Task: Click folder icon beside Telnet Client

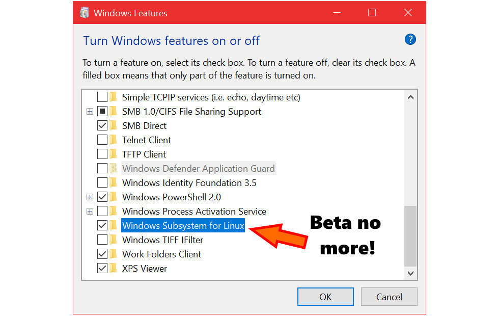Action: [x=113, y=140]
